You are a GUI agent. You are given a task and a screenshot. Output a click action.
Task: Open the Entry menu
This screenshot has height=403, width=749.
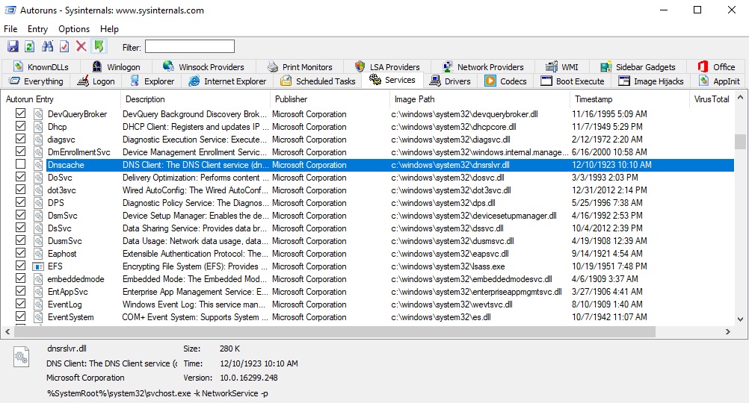[37, 29]
